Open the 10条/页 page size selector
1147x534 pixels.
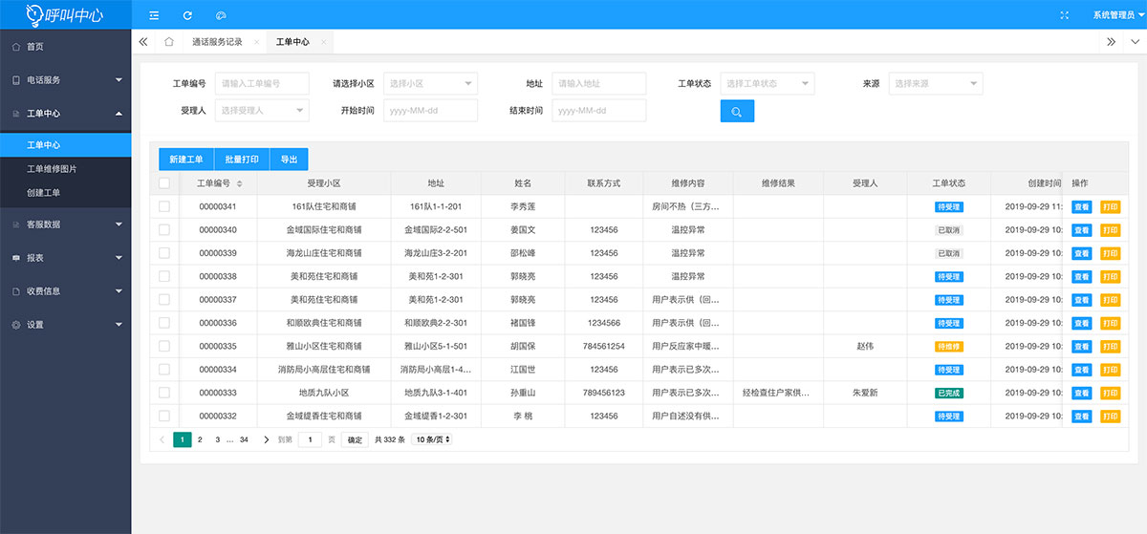pos(432,439)
